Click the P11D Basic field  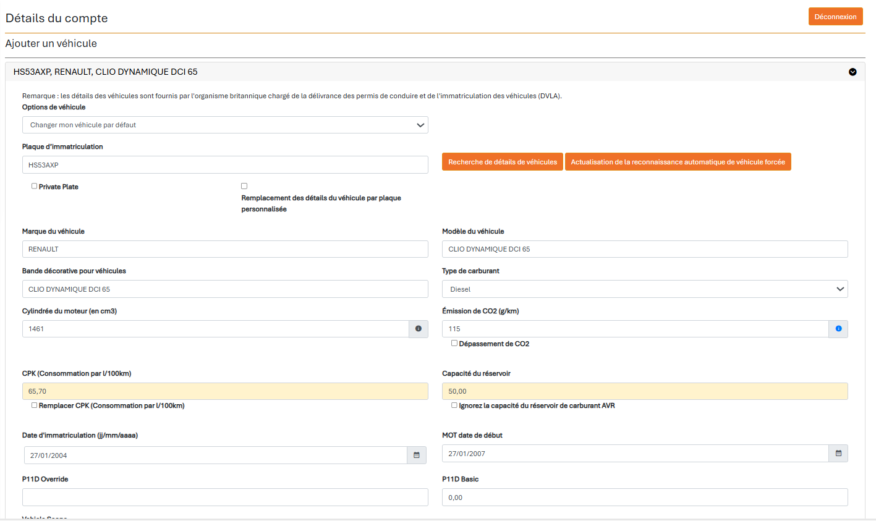(645, 498)
